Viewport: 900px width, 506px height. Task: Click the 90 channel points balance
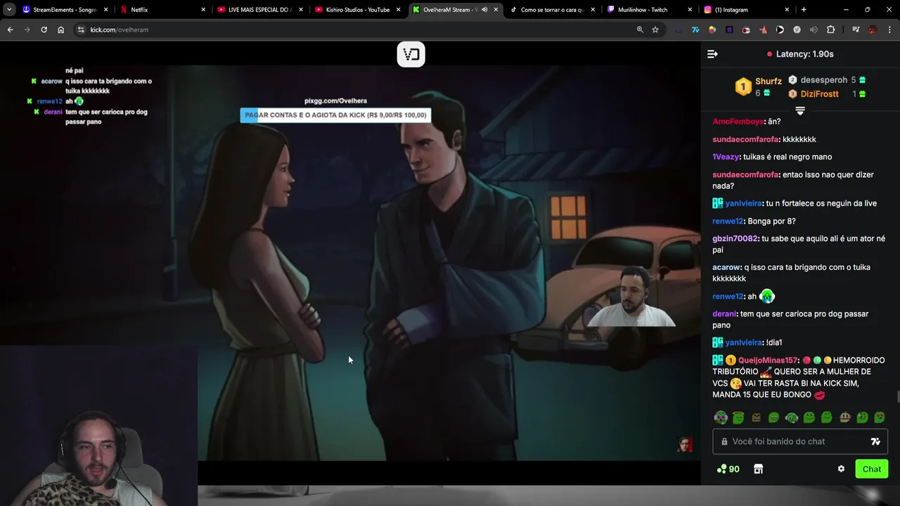point(728,469)
